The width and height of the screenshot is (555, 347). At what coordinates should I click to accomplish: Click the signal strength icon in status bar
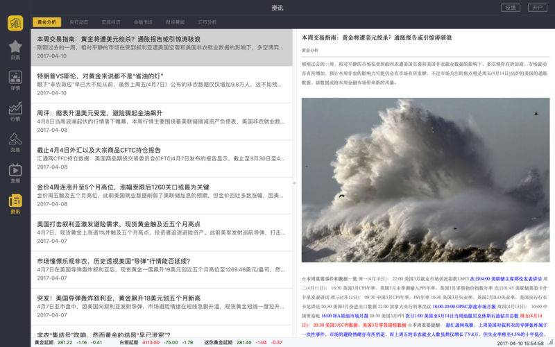click(x=549, y=343)
